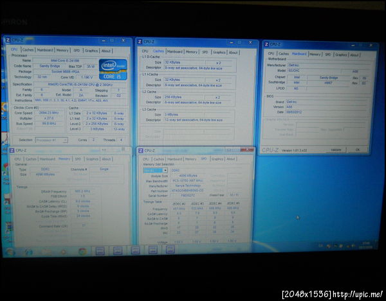Open the media player taskbar icon
This screenshot has width=386, height=301.
click(x=64, y=252)
